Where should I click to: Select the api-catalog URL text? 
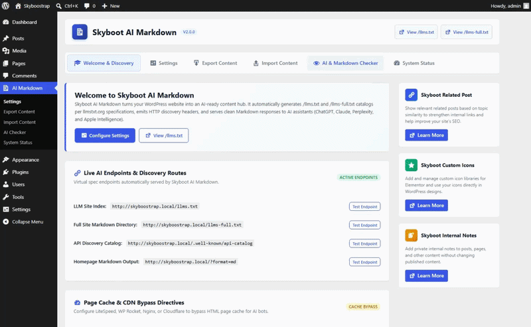(190, 243)
